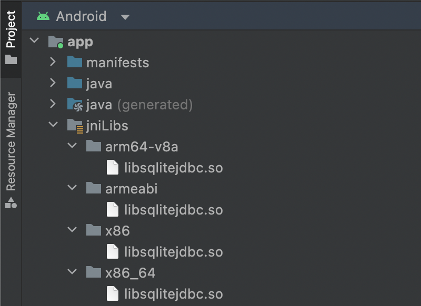Click the file icon under armeabi
421x306 pixels.
pos(113,210)
